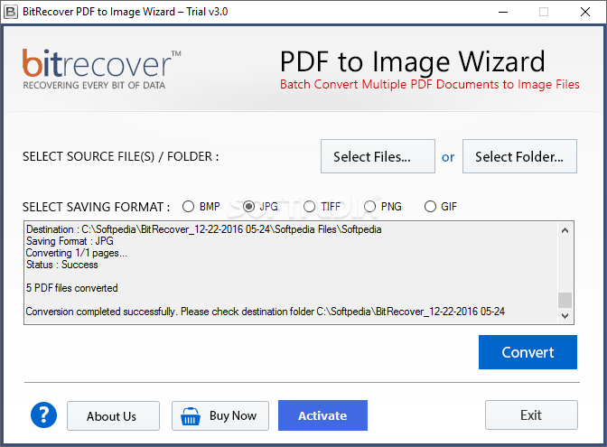Open About Us dialog

tap(113, 415)
